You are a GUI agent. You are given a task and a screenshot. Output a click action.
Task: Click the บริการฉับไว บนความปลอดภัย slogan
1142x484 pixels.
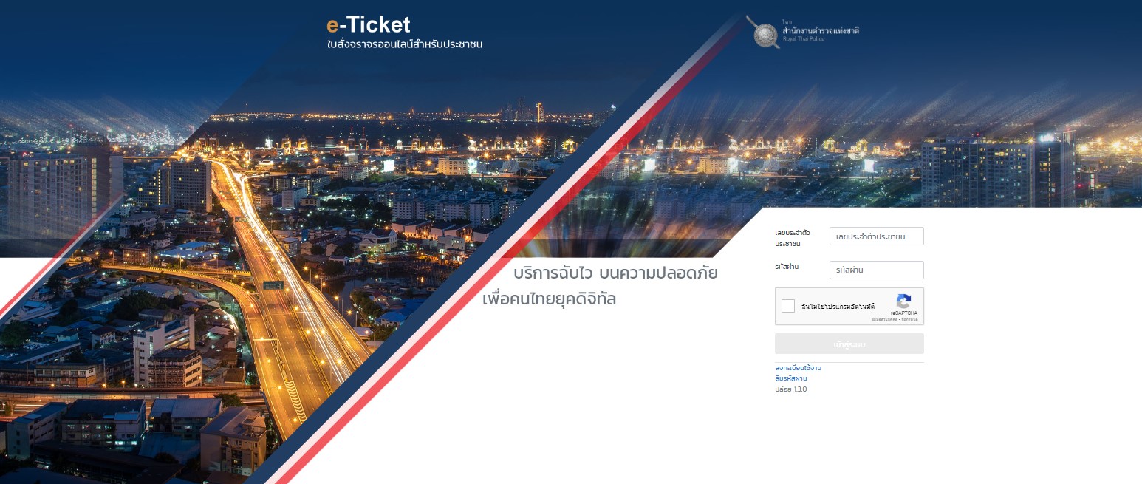615,273
